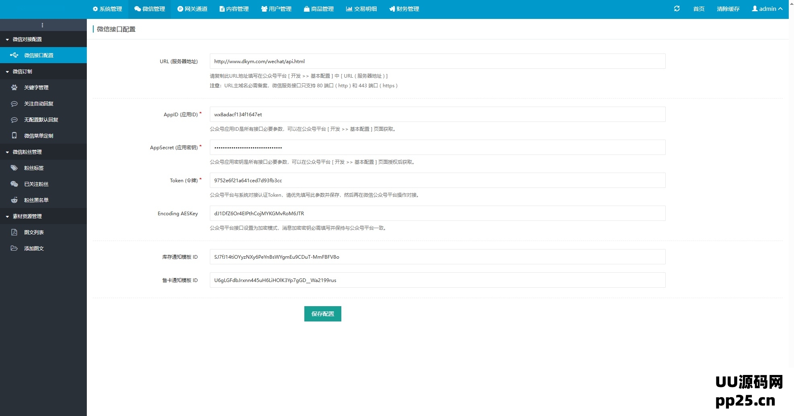Click the 保存配置 save button
794x416 pixels.
(322, 314)
